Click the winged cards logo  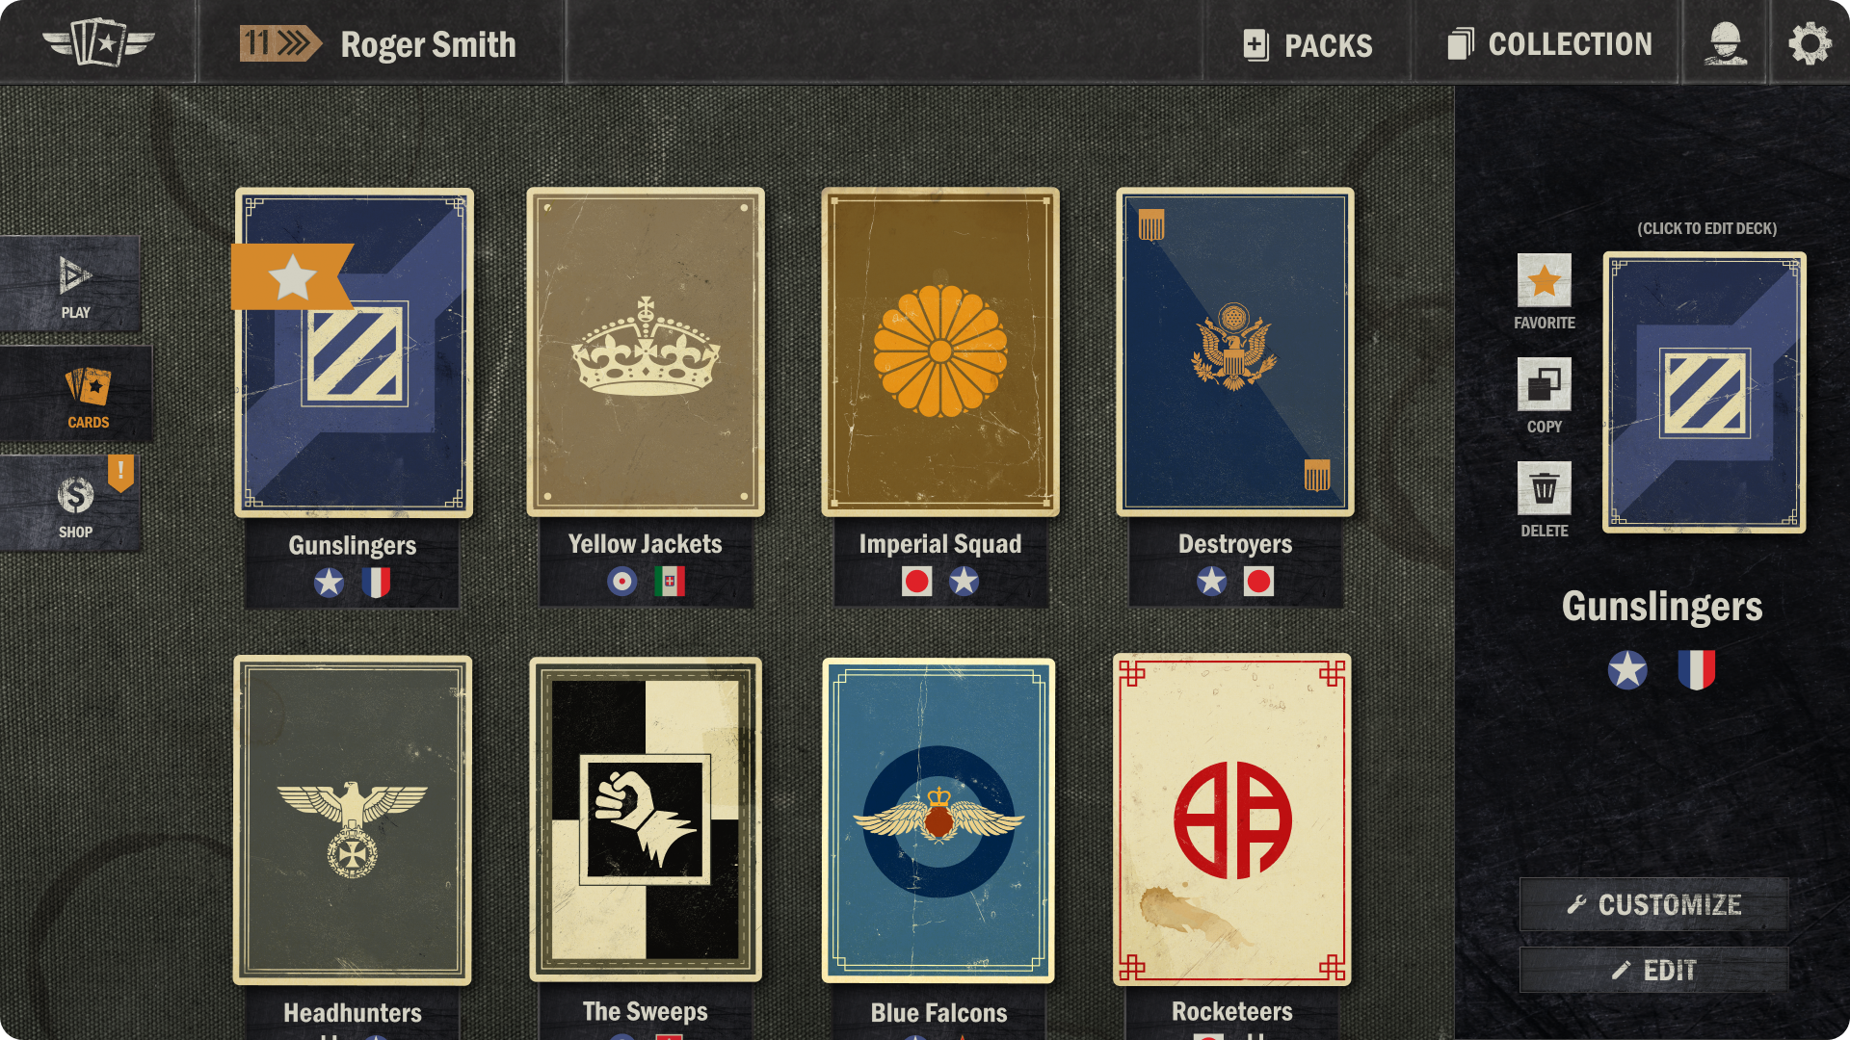click(x=98, y=43)
